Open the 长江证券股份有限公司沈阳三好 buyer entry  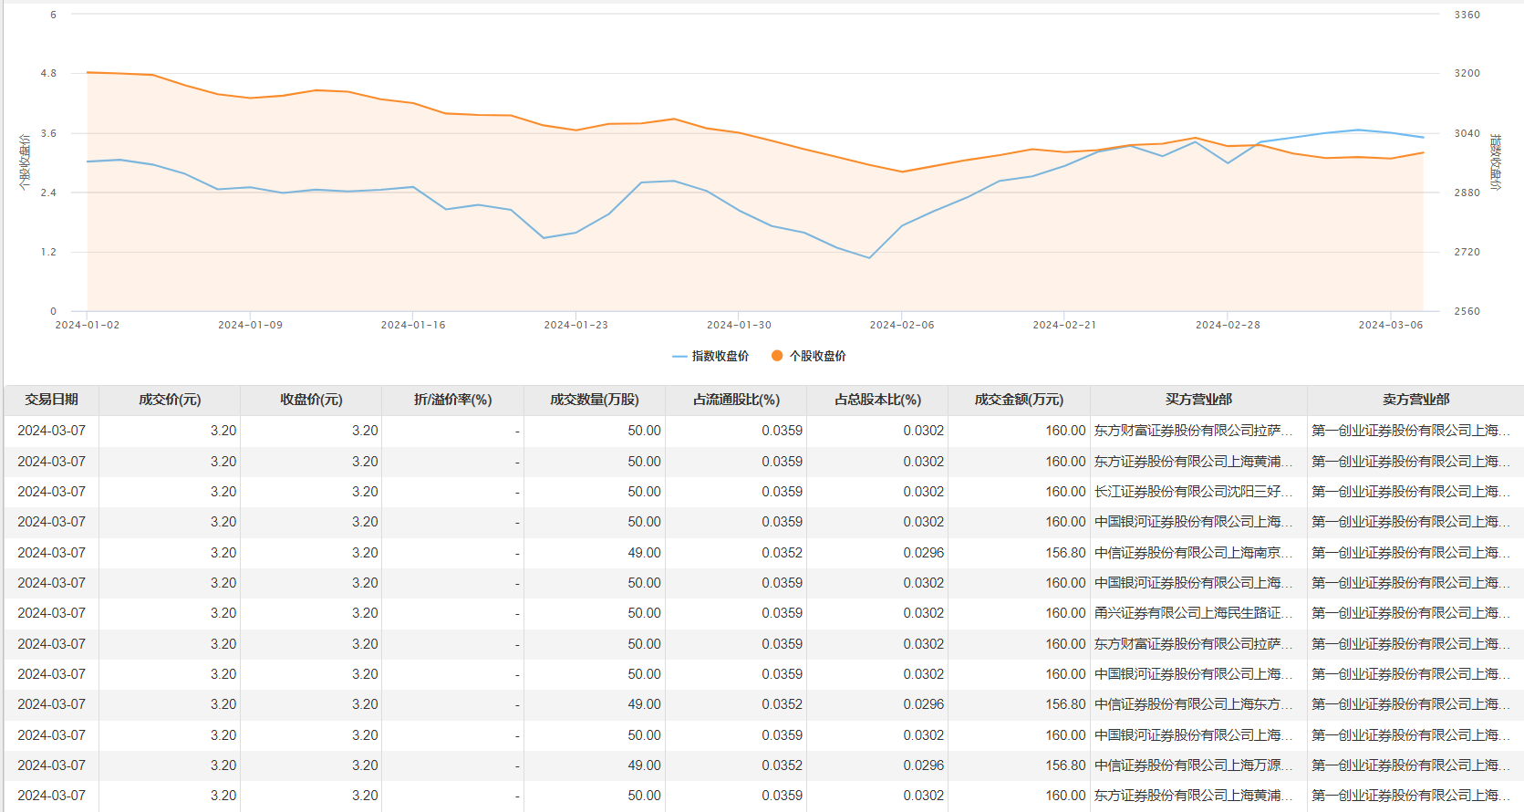click(1193, 492)
